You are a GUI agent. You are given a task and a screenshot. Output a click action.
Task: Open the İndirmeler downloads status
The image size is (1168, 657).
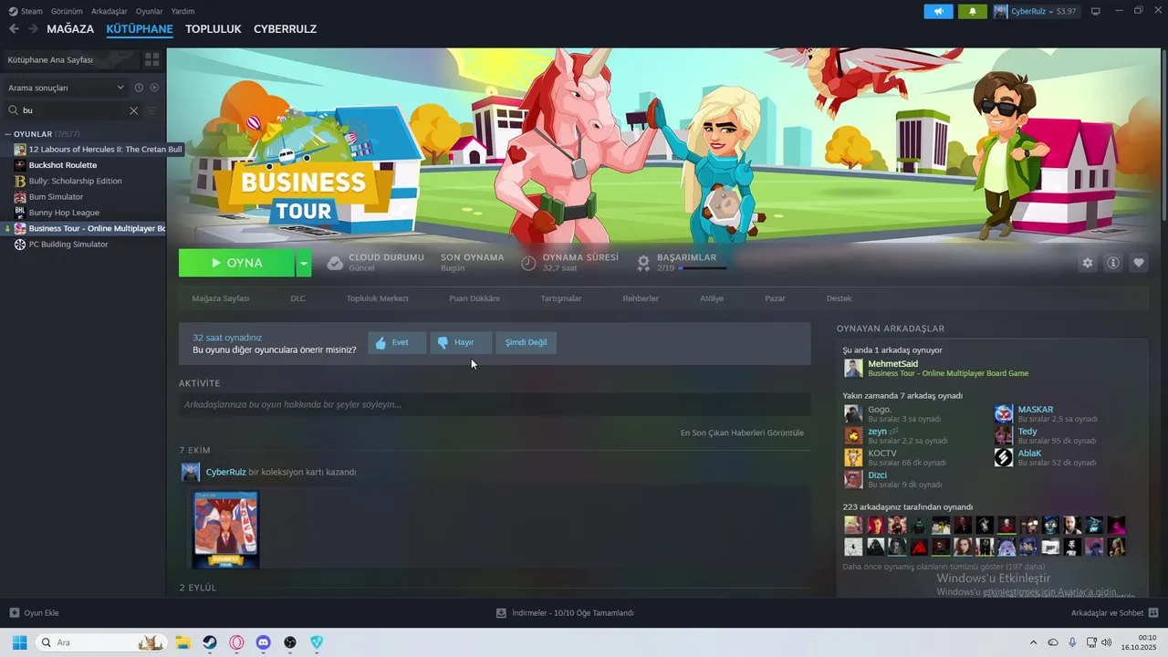[565, 613]
